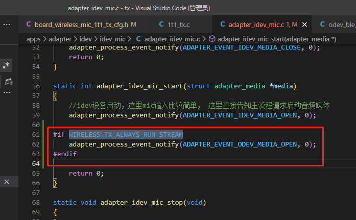This screenshot has height=220, width=356.
Task: Click ADAPTER_EVENT_ODEV_MEDIA_OPEN on line 62
Action: (240, 144)
